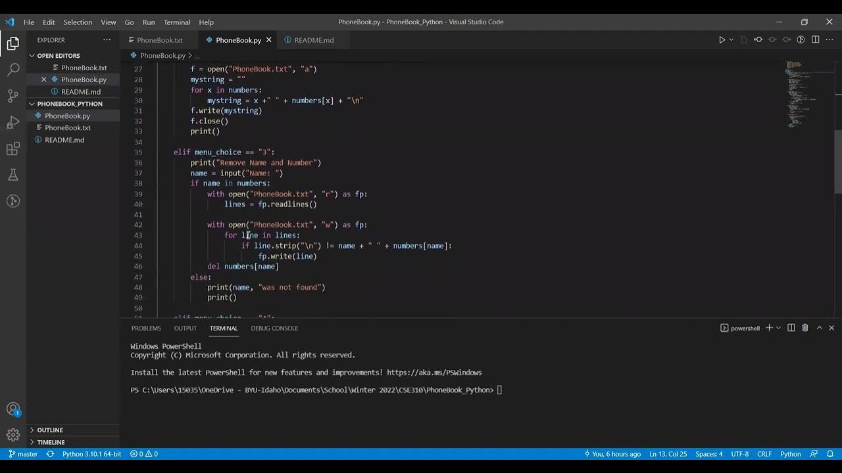Open the Source Control view

coord(13,96)
